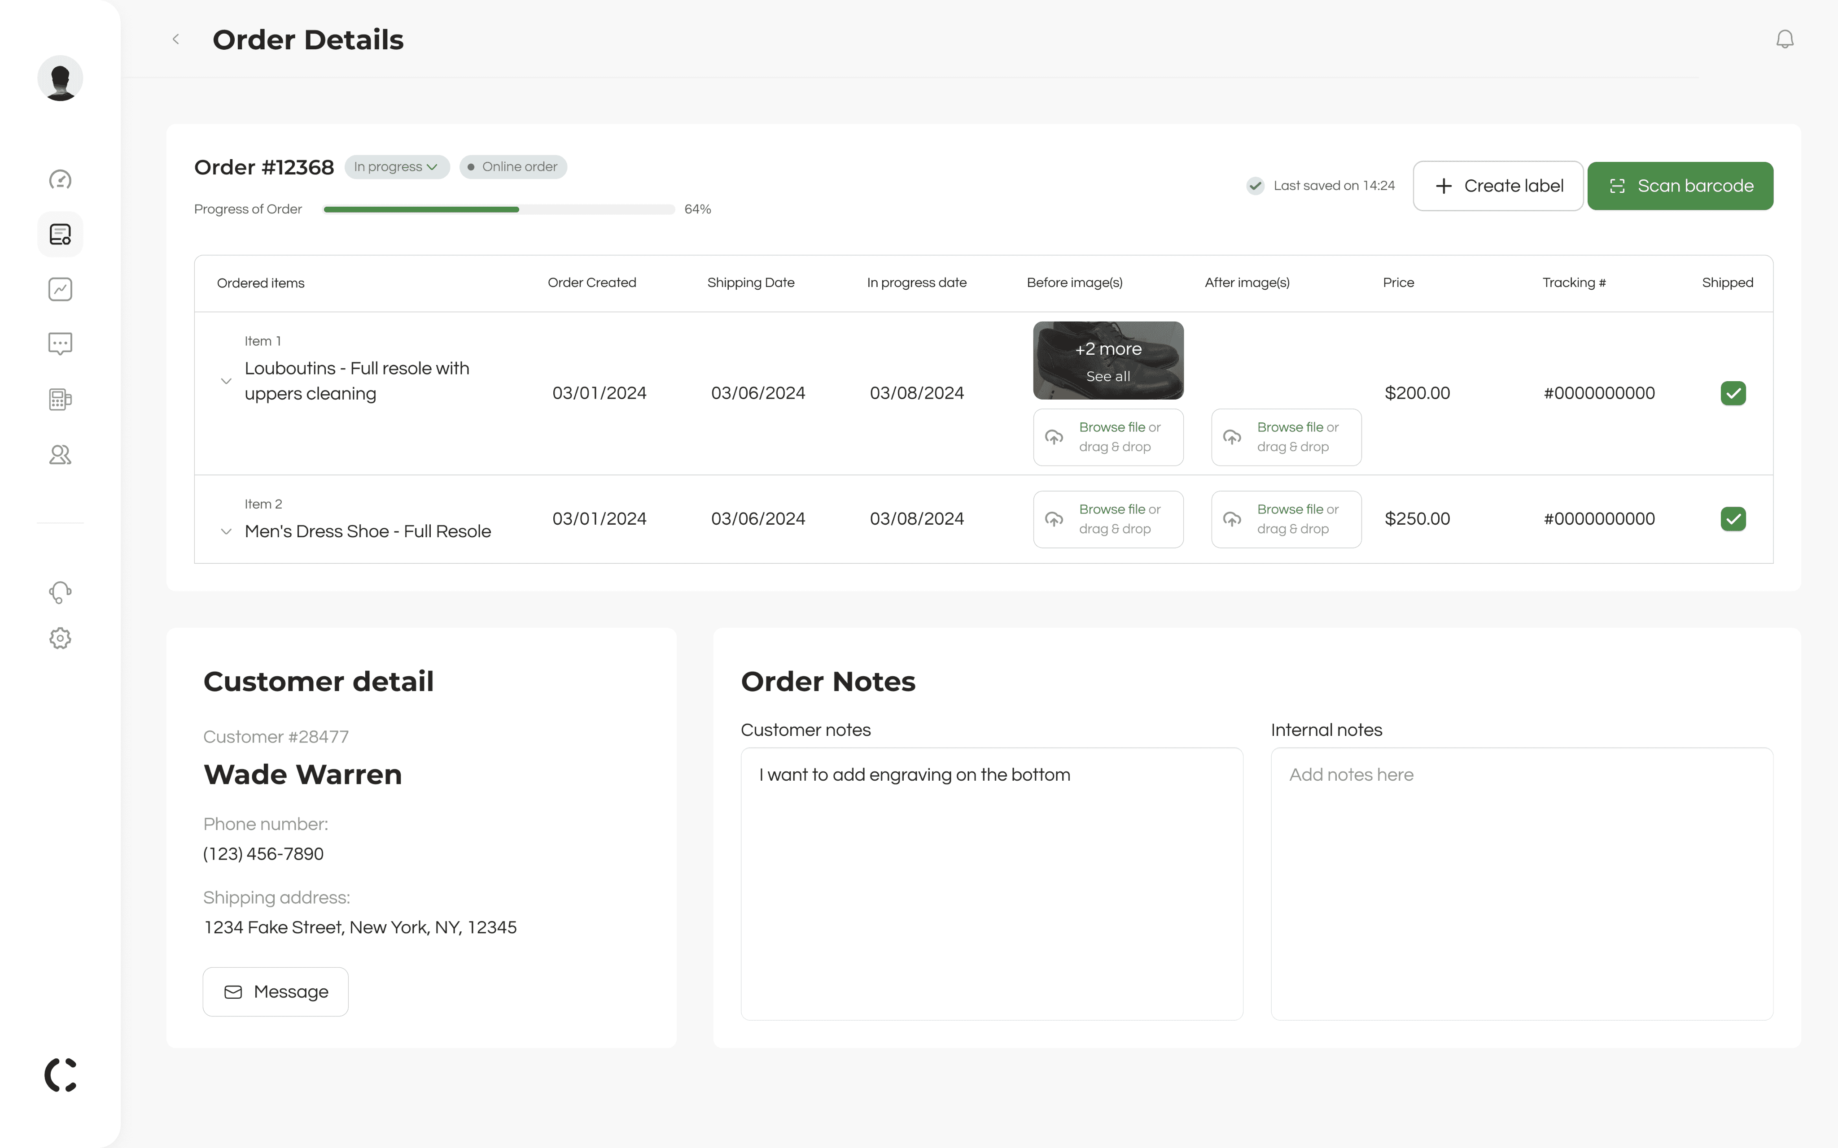Open the Customers people icon in sidebar
Viewport: 1838px width, 1148px height.
pos(60,455)
